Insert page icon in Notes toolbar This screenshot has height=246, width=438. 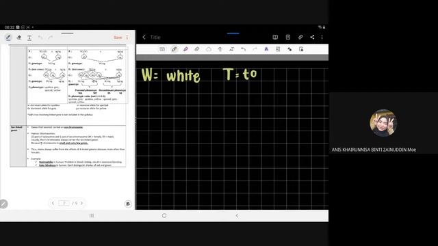(278, 49)
